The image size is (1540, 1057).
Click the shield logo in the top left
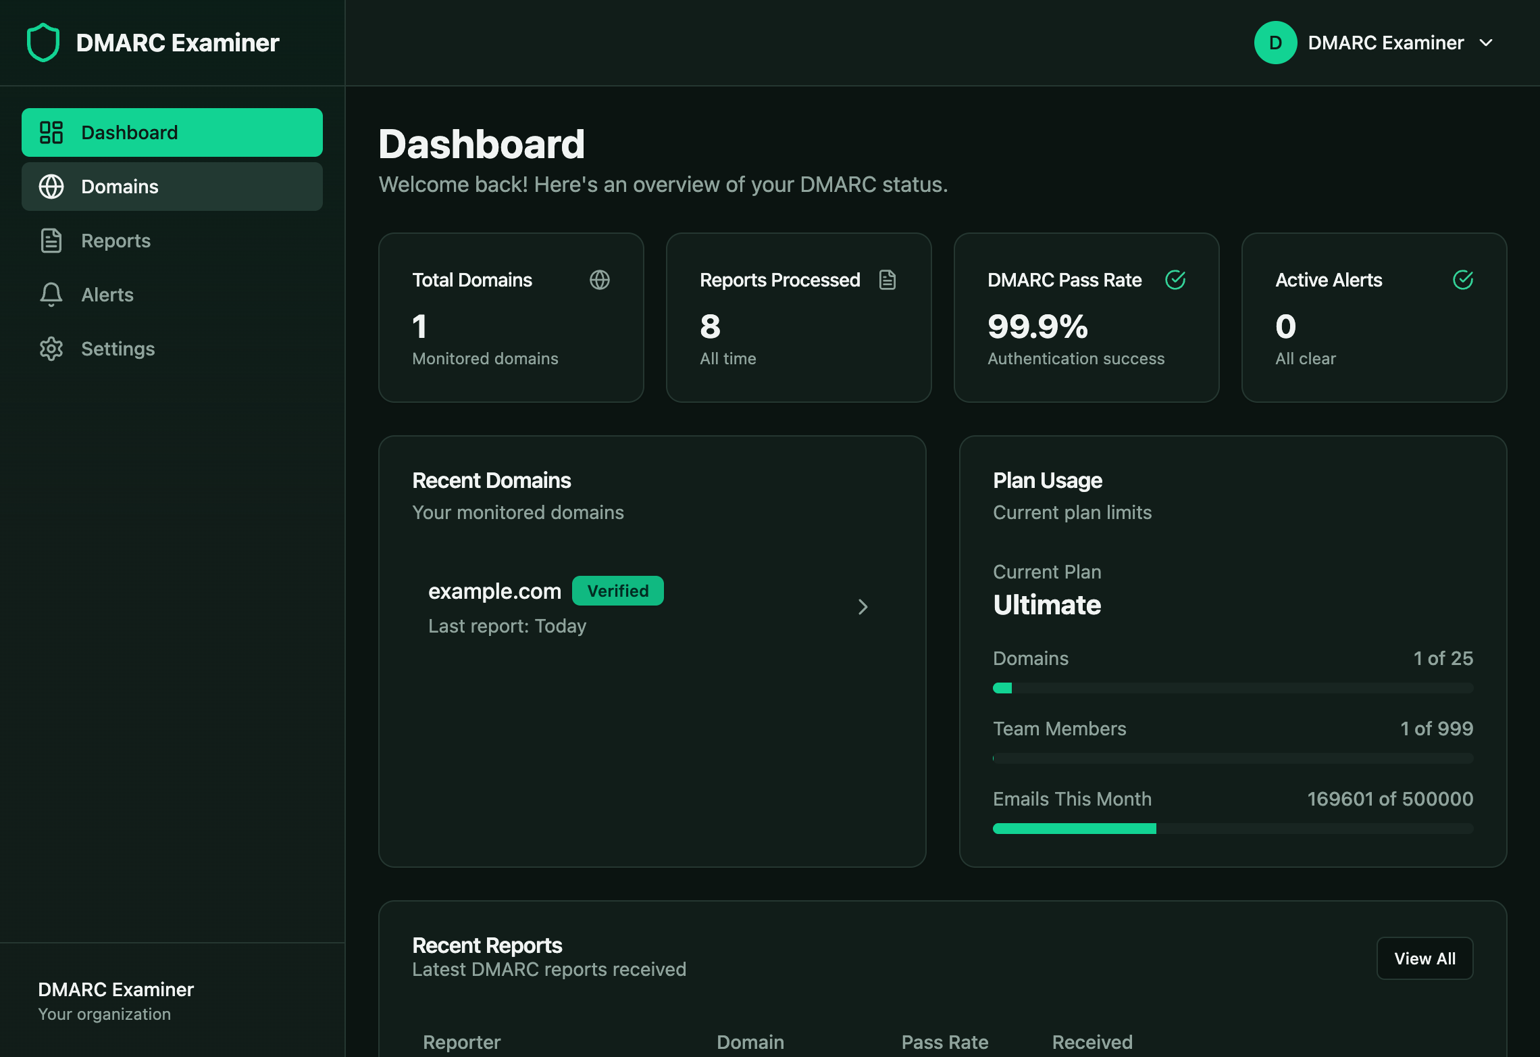[x=42, y=42]
